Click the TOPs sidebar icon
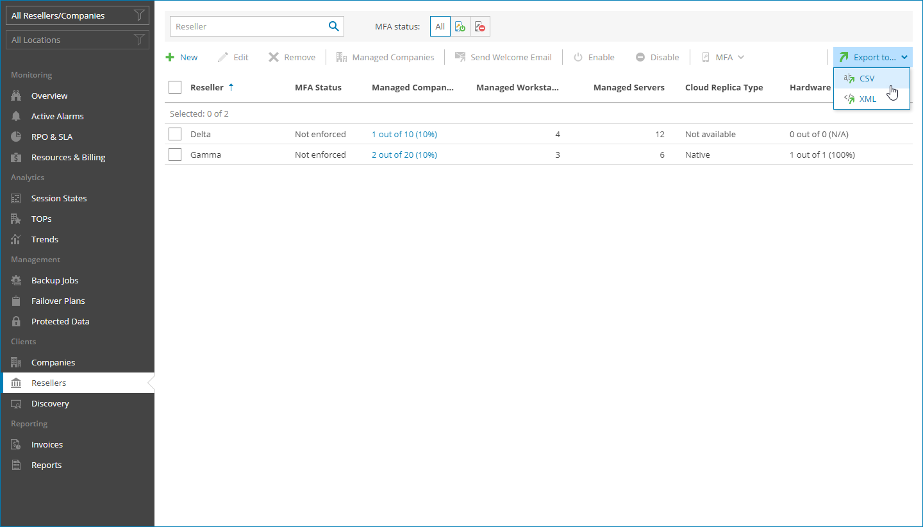Image resolution: width=923 pixels, height=527 pixels. point(17,219)
